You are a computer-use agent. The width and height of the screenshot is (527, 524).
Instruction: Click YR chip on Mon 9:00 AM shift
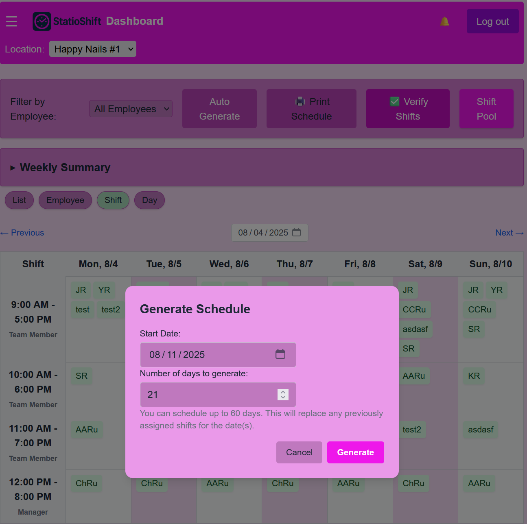104,290
